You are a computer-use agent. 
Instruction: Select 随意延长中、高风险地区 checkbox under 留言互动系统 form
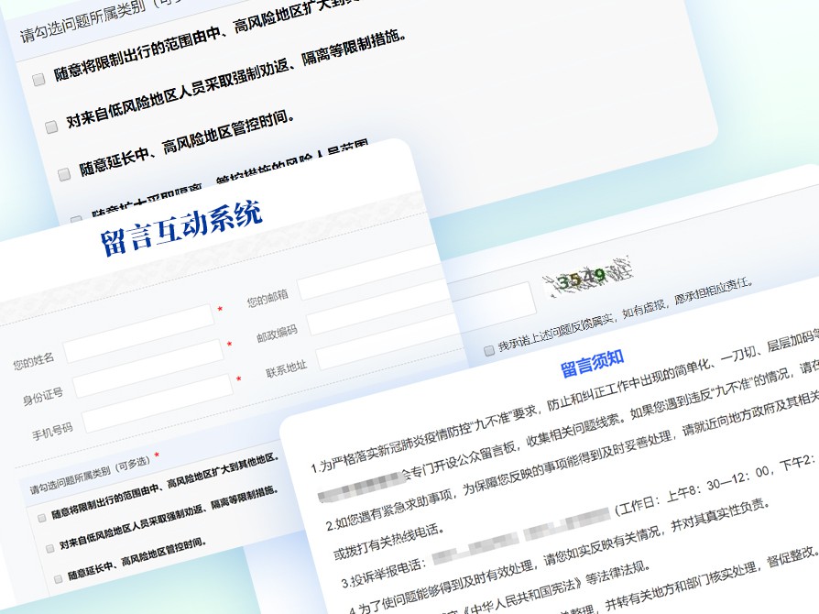[x=57, y=578]
